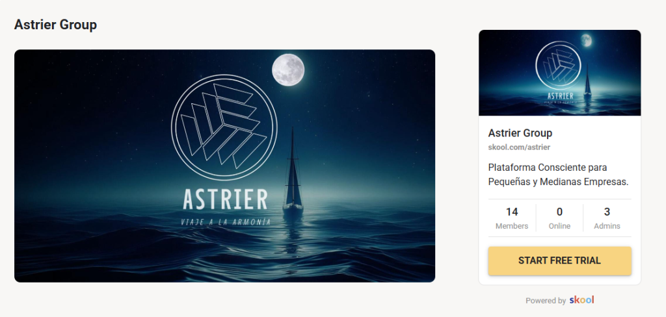Click the small moon in card thumbnail
This screenshot has width=666, height=317.
pos(586,40)
